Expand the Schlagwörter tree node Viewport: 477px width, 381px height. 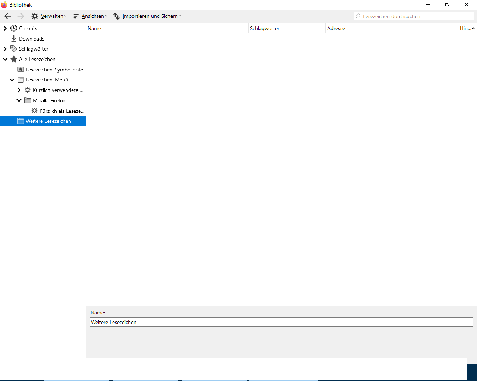coord(5,49)
